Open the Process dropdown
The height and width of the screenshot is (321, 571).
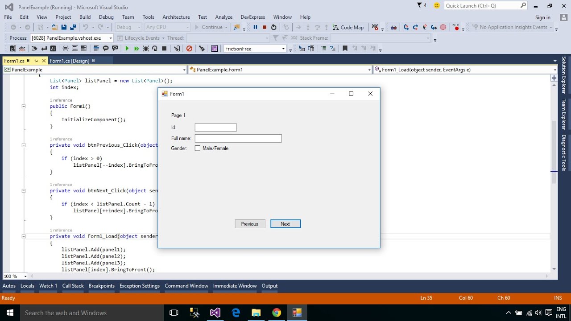coord(111,38)
